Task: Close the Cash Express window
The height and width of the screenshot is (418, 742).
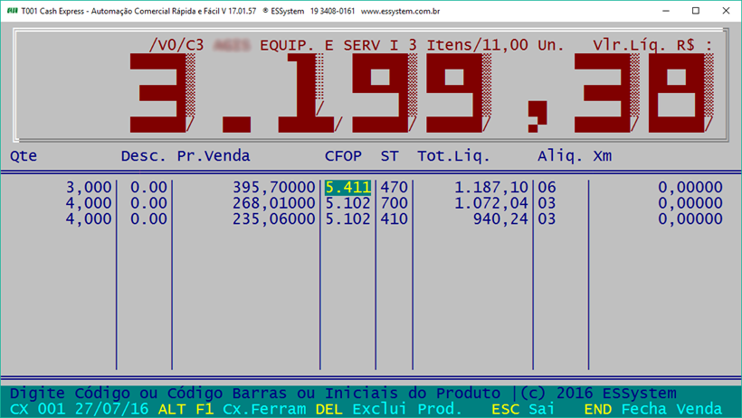Action: 720,12
